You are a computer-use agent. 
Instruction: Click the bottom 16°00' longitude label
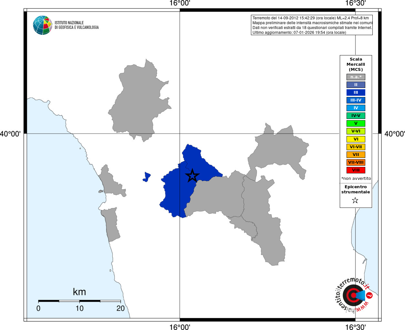point(180,327)
